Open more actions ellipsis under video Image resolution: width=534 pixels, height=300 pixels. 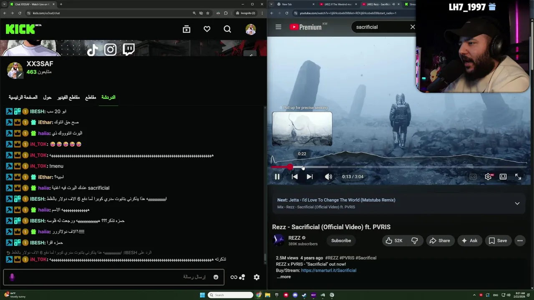point(520,240)
